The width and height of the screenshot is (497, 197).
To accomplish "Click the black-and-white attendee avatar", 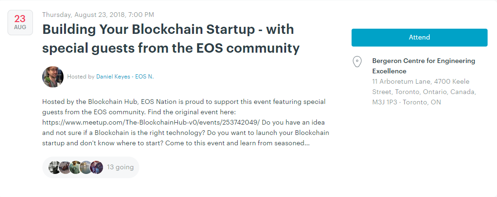I will click(55, 167).
